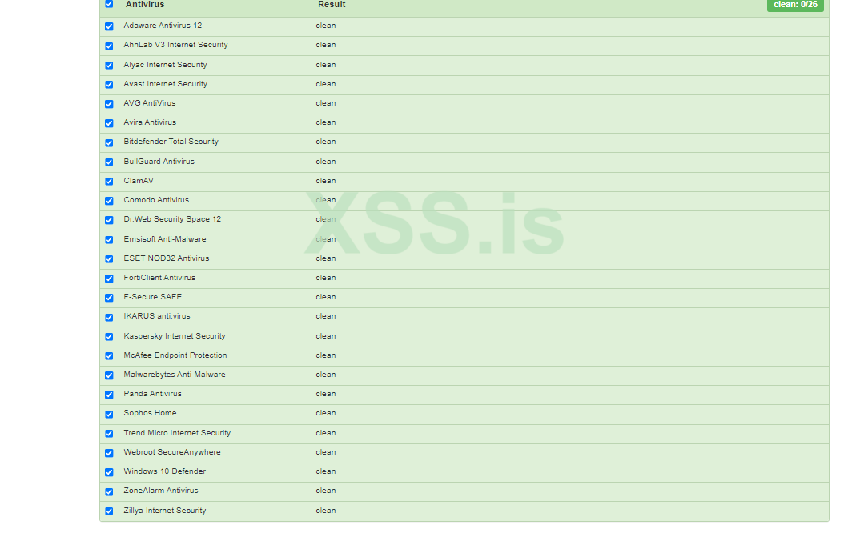This screenshot has width=868, height=541.
Task: Toggle BullGuard Antivirus checkbox
Action: coord(109,162)
